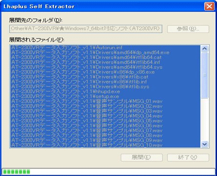Image resolution: width=217 pixels, height=176 pixels.
Task: Click the 展開(E) extract button
Action: pos(142,158)
